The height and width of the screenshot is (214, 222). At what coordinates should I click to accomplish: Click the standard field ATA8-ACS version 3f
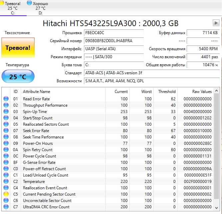[152, 73]
